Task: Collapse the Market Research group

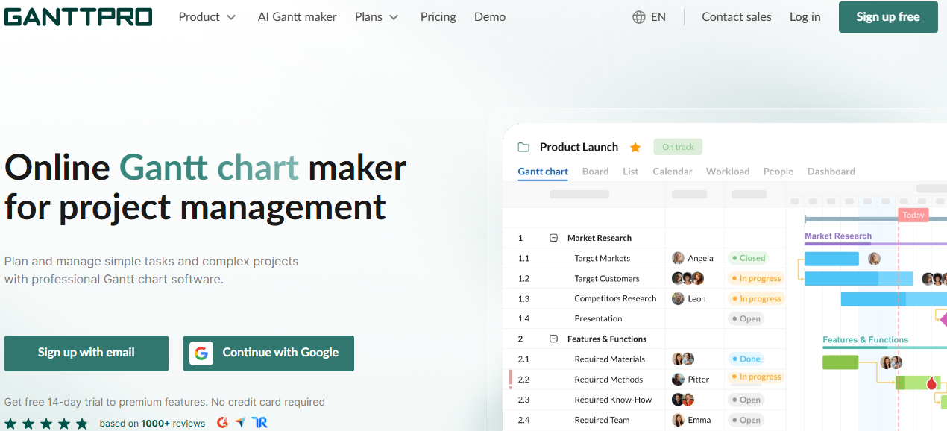Action: coord(553,238)
